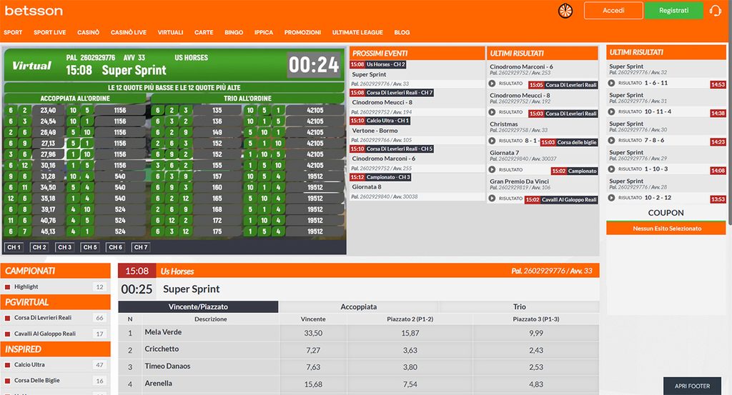Select Timeo Danaos Piazzato 2 odds 3,80

[x=410, y=367]
